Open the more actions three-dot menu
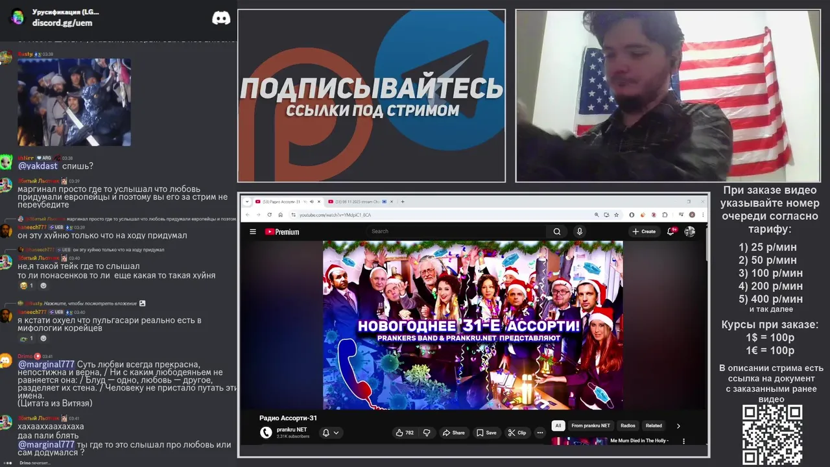 pos(539,433)
